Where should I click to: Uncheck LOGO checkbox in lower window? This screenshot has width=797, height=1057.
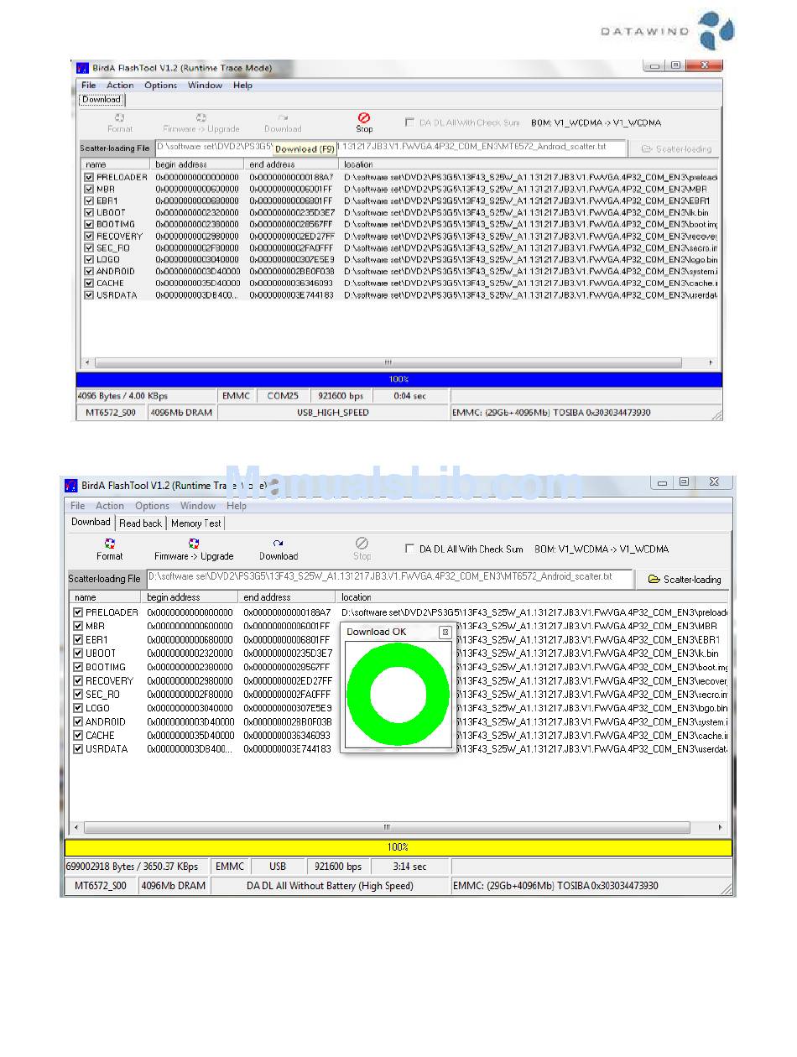coord(78,708)
